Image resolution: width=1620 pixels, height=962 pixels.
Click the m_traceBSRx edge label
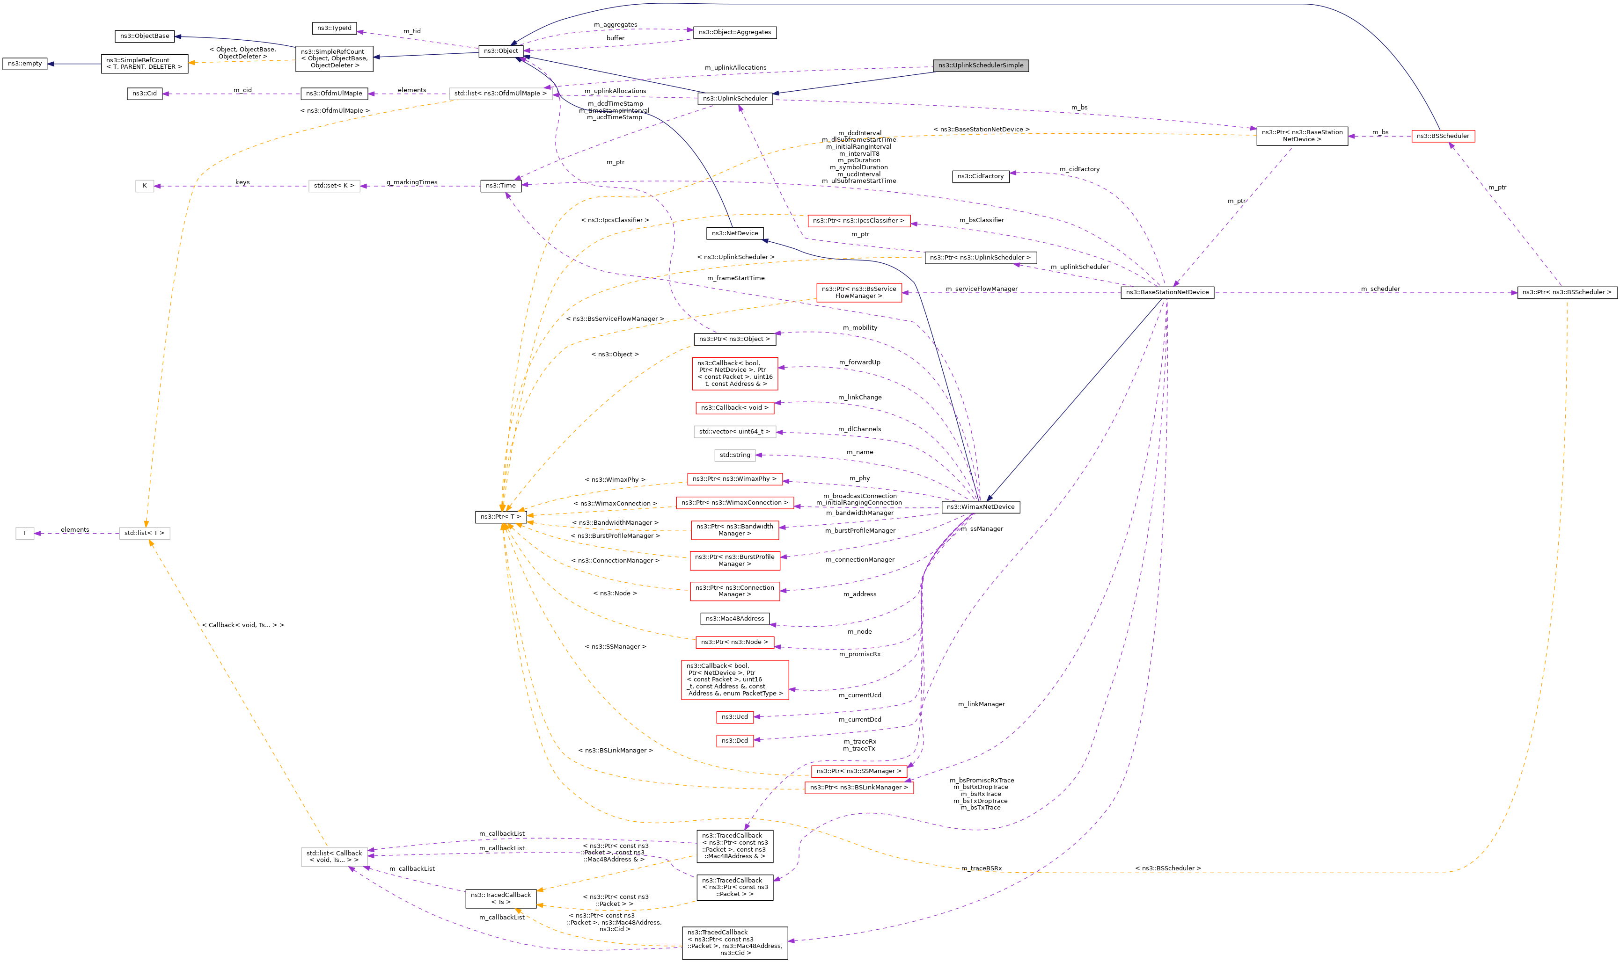coord(981,868)
